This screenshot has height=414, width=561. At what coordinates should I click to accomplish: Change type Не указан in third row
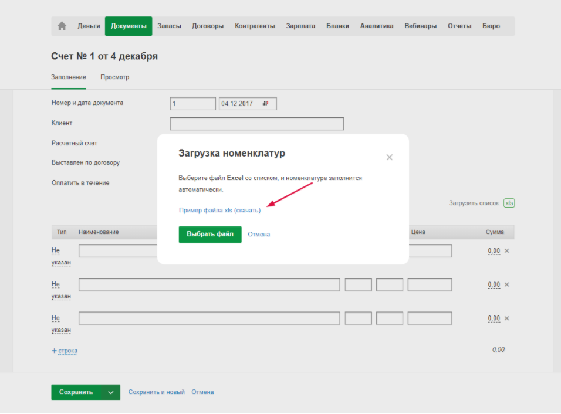pos(61,324)
